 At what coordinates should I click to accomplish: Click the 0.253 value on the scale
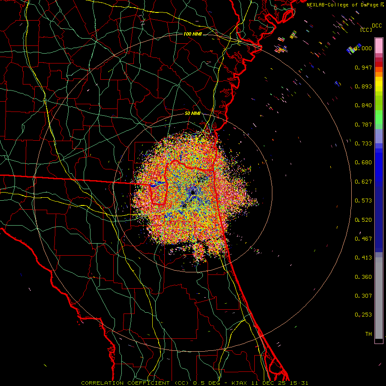tap(363, 315)
